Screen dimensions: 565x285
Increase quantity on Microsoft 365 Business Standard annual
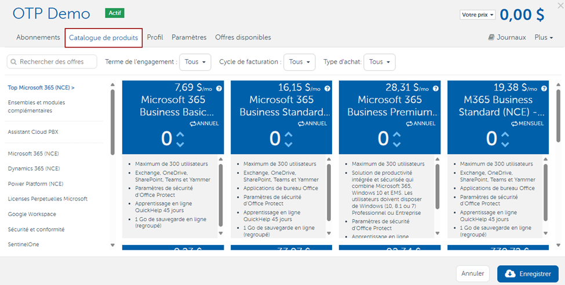[x=289, y=135]
